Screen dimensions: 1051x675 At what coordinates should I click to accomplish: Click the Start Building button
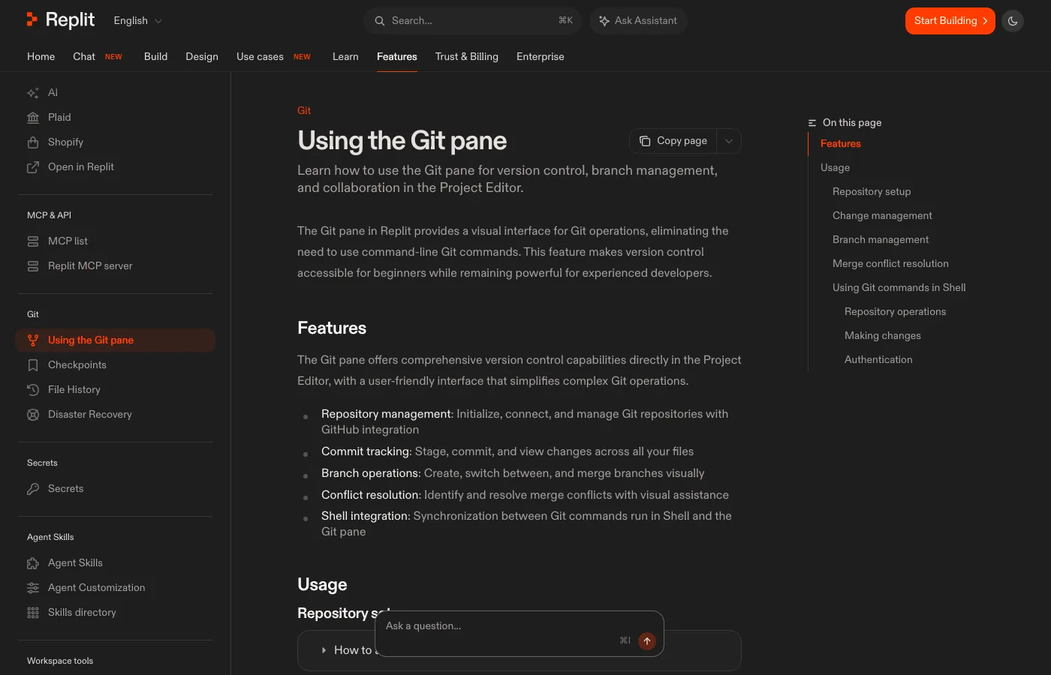950,21
